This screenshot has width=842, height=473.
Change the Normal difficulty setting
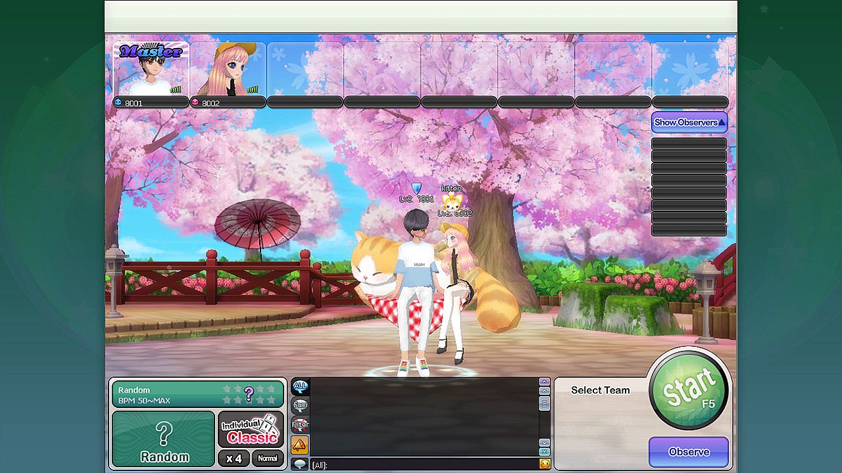pos(268,459)
